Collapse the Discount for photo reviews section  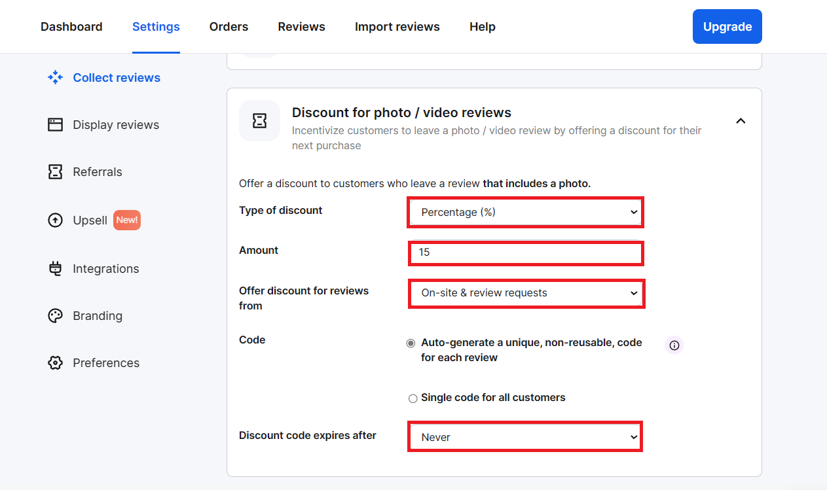(741, 121)
